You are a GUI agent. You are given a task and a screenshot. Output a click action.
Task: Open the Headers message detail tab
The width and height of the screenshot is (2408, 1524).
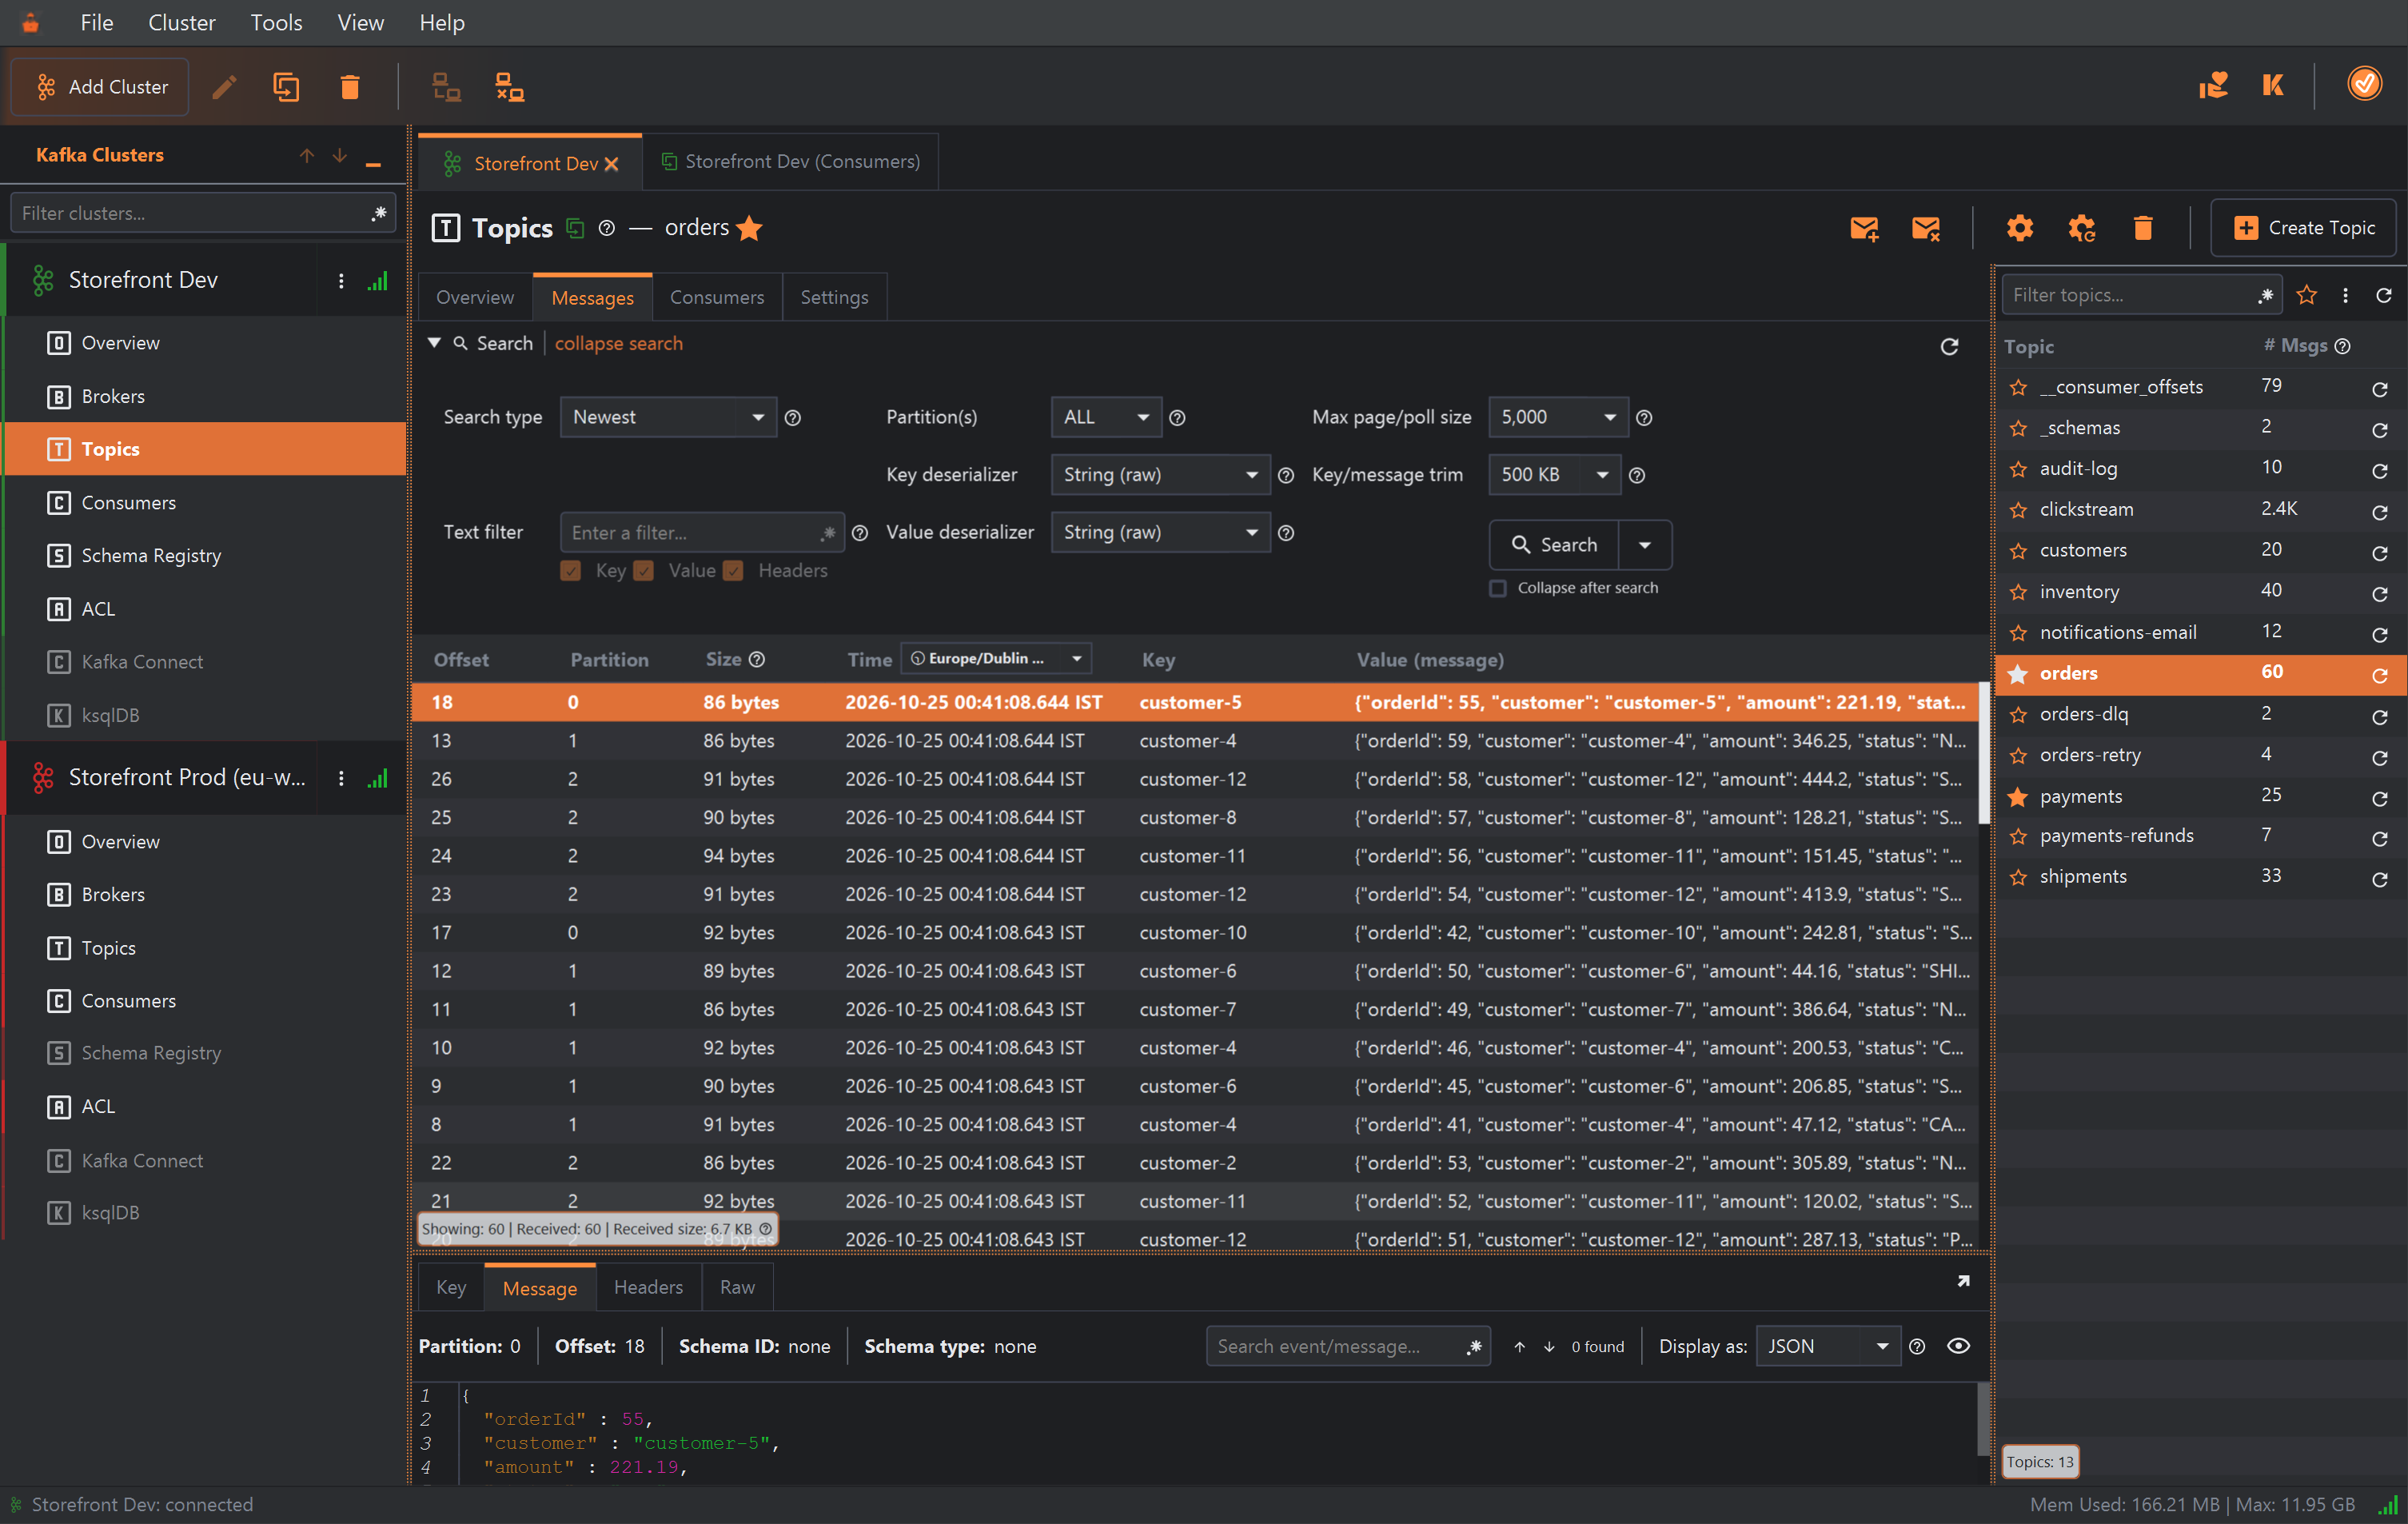pos(648,1287)
